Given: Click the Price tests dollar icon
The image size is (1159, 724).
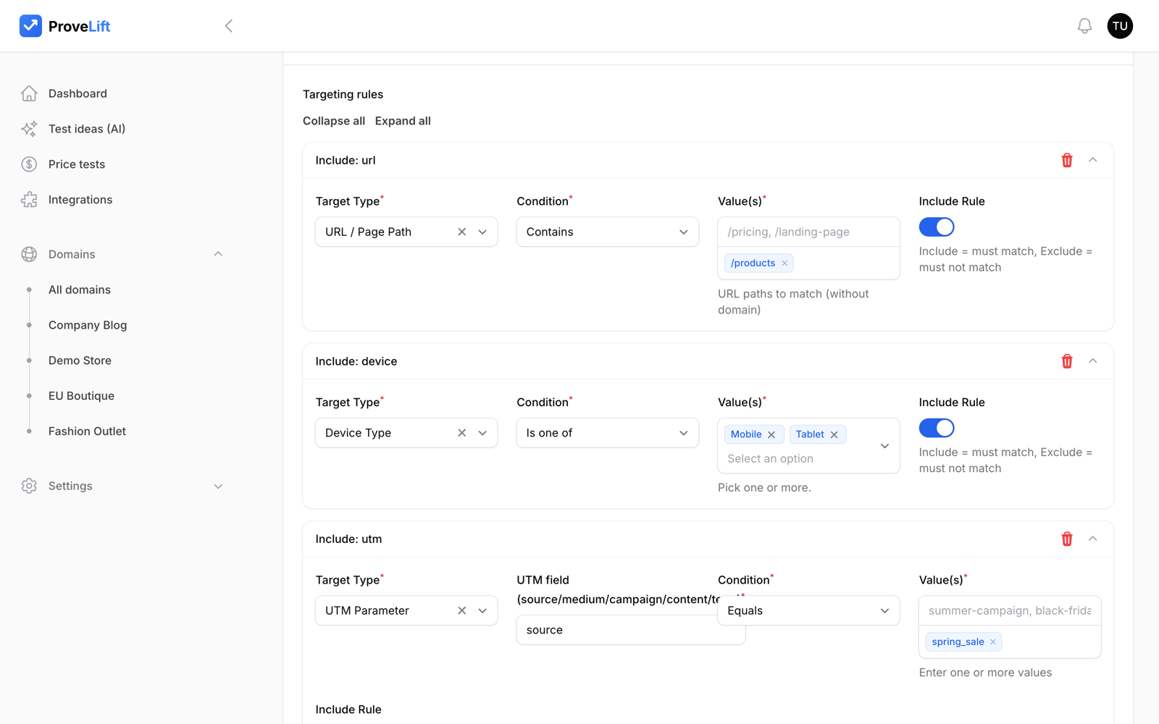Looking at the screenshot, I should [x=29, y=164].
